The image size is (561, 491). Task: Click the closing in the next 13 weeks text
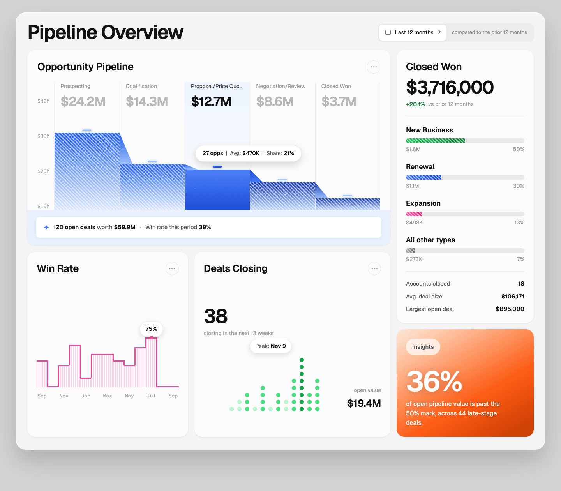238,334
